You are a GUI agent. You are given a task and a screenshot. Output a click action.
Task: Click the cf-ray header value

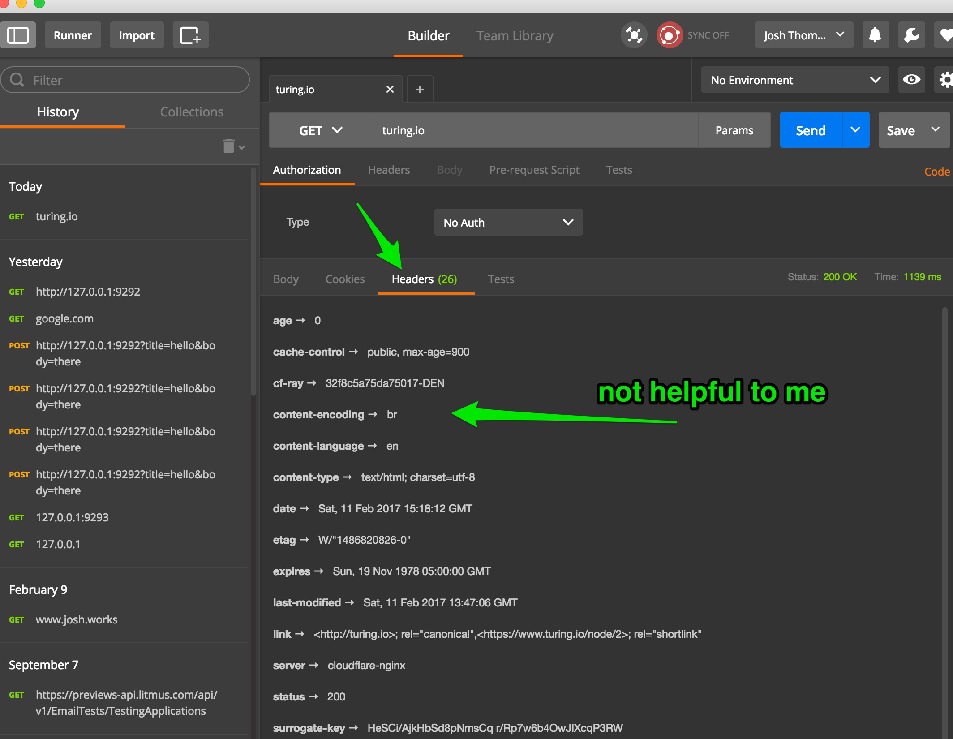[385, 383]
